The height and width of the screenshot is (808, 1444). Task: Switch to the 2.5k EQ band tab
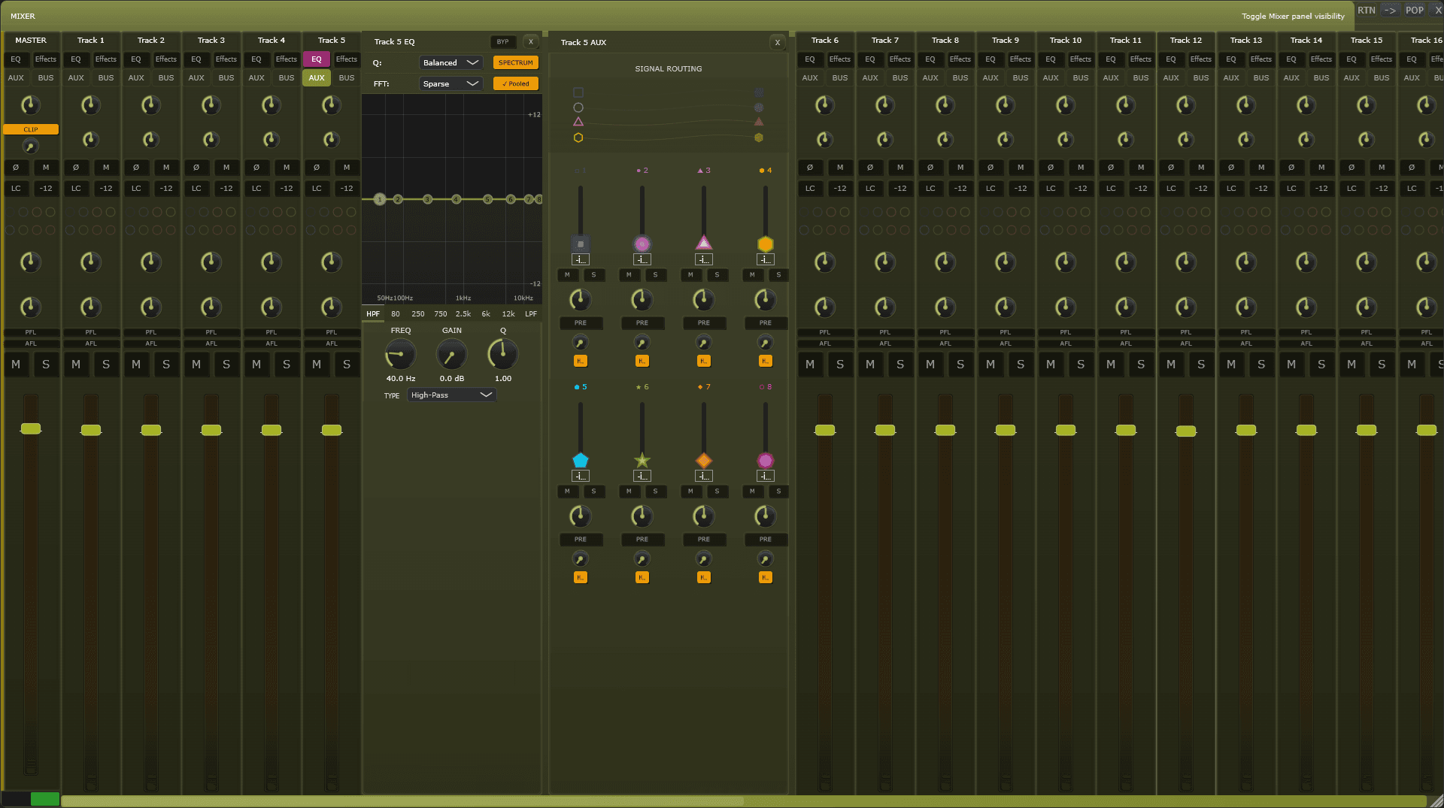coord(463,314)
